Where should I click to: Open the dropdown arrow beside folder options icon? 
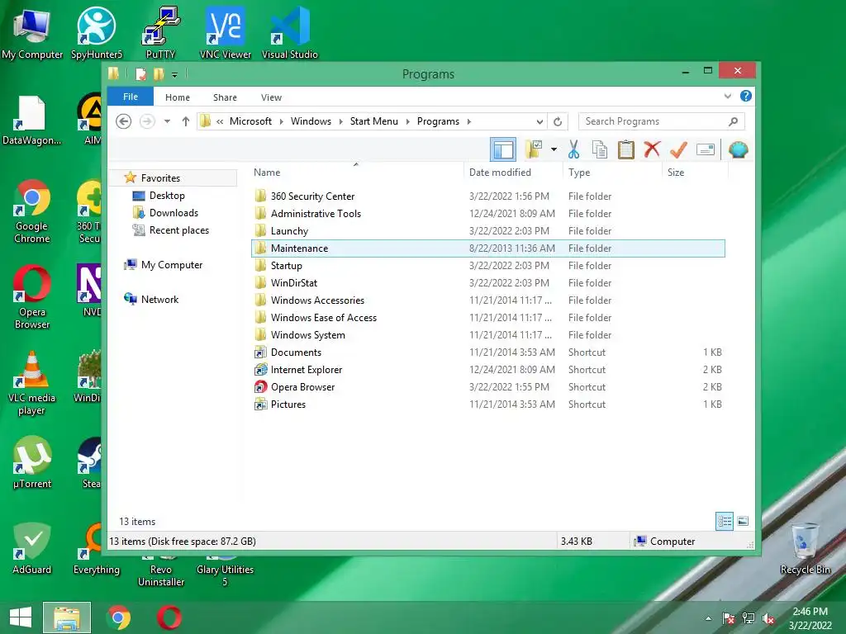pos(554,149)
